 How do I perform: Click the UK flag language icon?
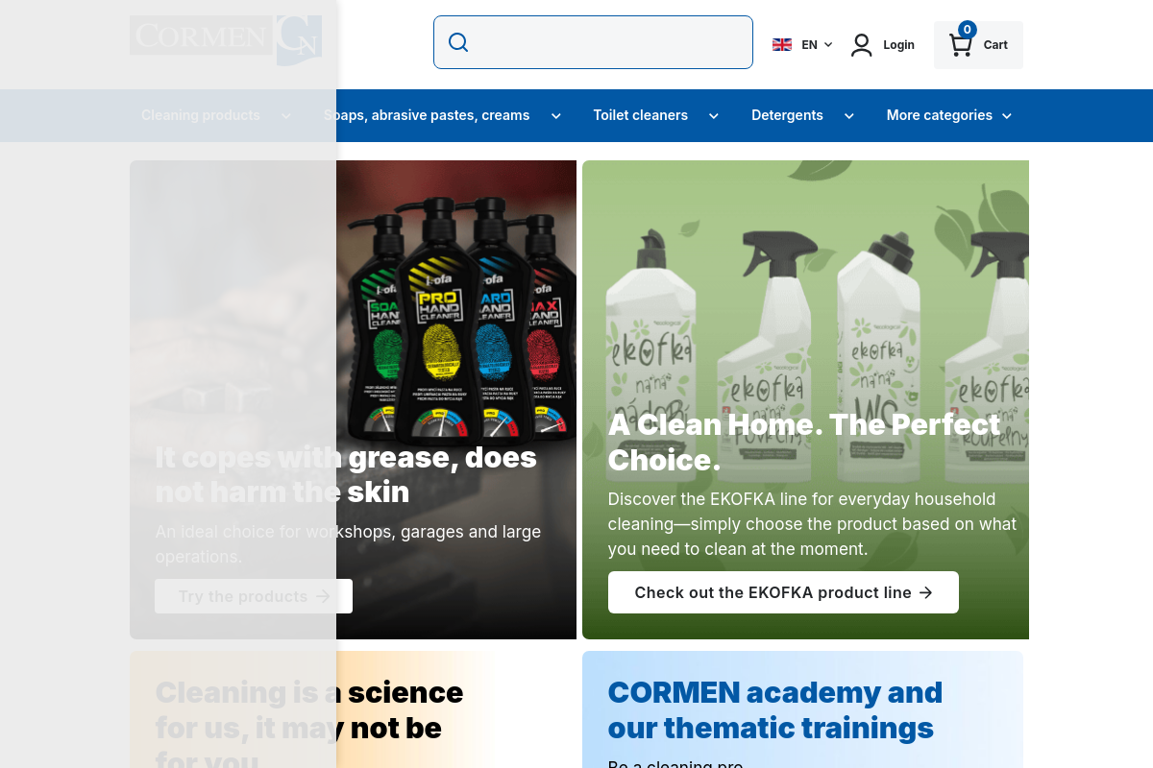click(782, 44)
